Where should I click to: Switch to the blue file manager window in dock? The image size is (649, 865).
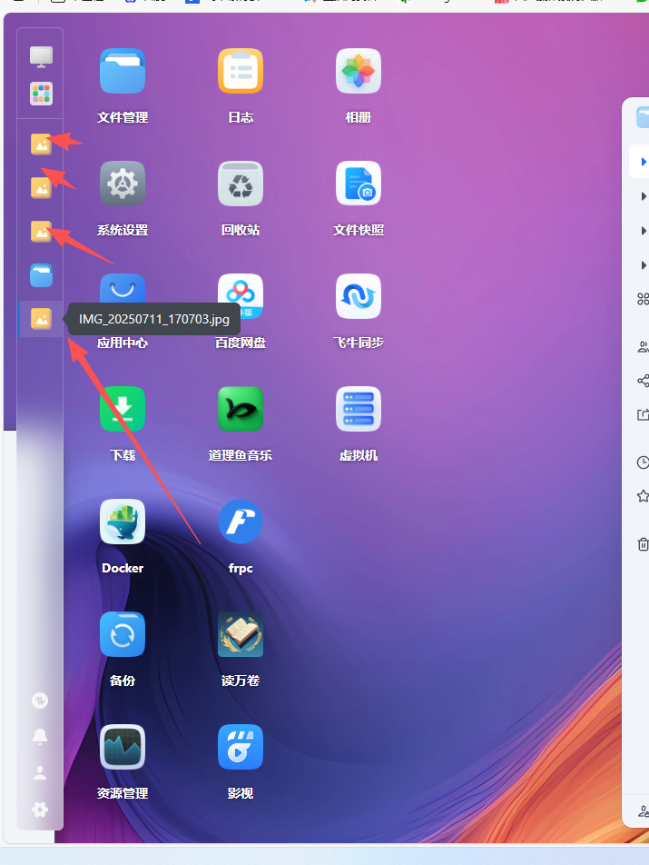coord(42,275)
